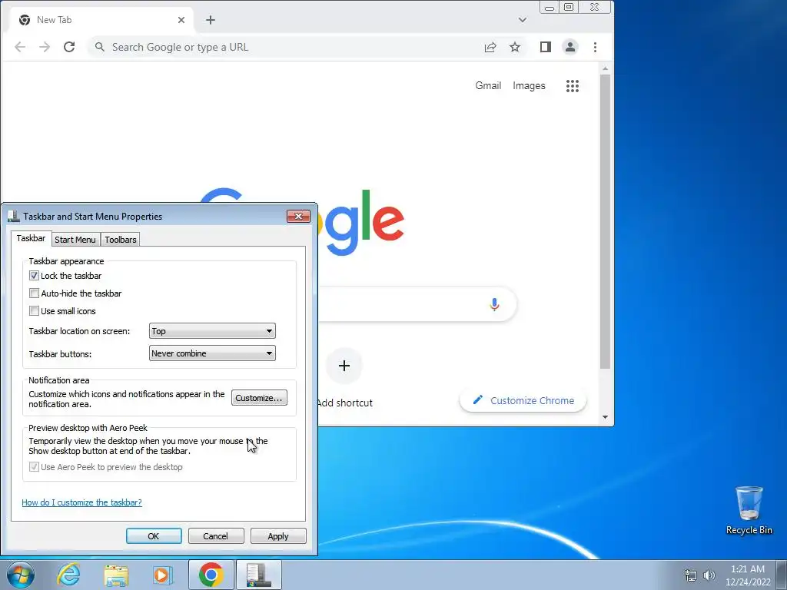The width and height of the screenshot is (787, 590).
Task: Click the Add shortcut plus icon
Action: coord(344,366)
